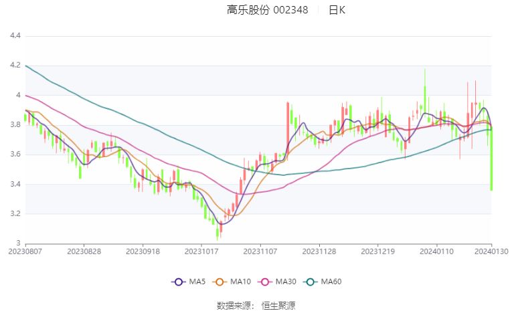Select the 20240130 x-axis date label
The image size is (512, 311).
[491, 251]
